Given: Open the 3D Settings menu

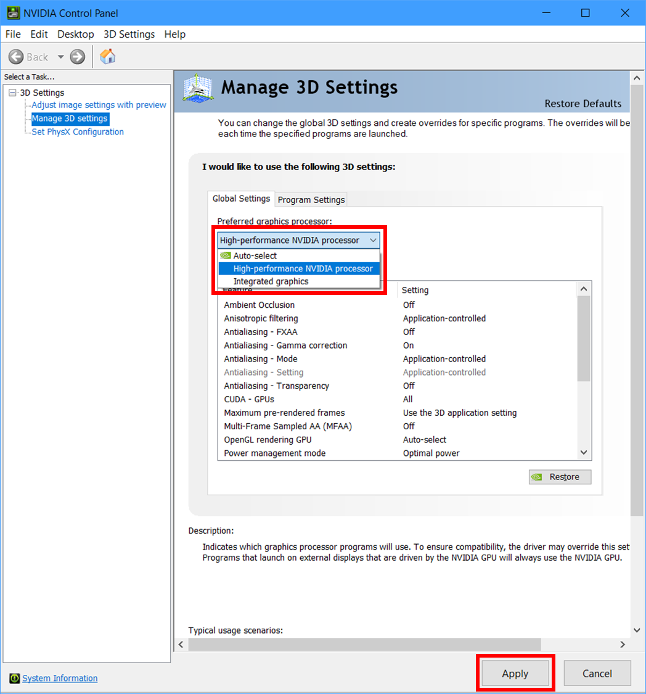Looking at the screenshot, I should click(x=129, y=34).
